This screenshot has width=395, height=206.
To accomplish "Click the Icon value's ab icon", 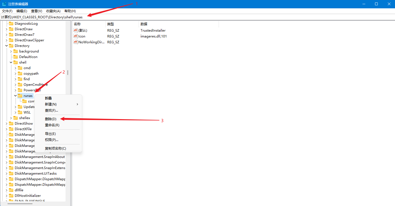I will click(x=76, y=36).
